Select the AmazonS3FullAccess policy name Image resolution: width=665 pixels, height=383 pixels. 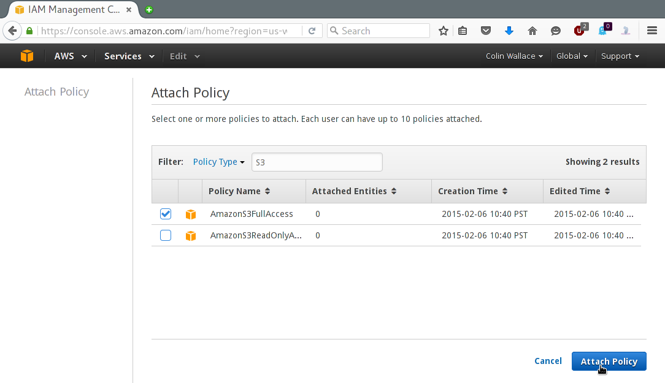[x=252, y=214]
